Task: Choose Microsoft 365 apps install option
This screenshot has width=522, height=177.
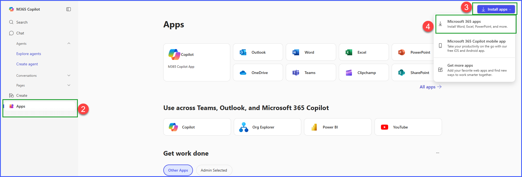Action: (475, 24)
